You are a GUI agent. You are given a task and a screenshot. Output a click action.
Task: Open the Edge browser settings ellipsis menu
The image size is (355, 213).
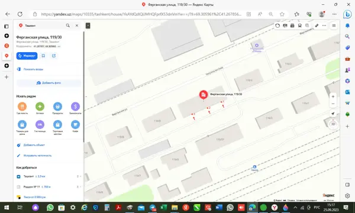(334, 14)
